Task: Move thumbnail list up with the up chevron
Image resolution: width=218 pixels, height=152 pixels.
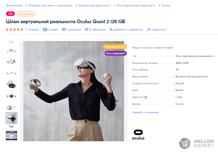Action: pos(11,42)
